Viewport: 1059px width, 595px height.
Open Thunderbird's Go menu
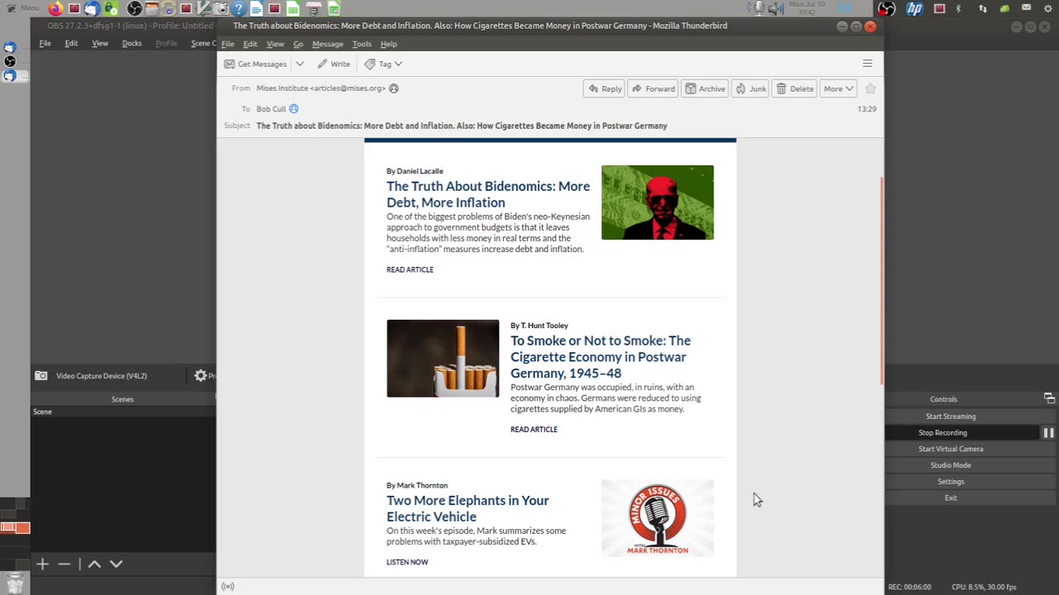click(298, 44)
